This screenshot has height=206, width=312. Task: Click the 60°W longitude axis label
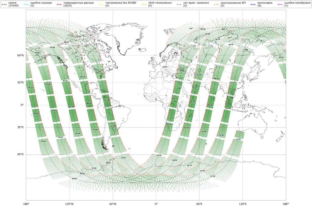(x=113, y=204)
